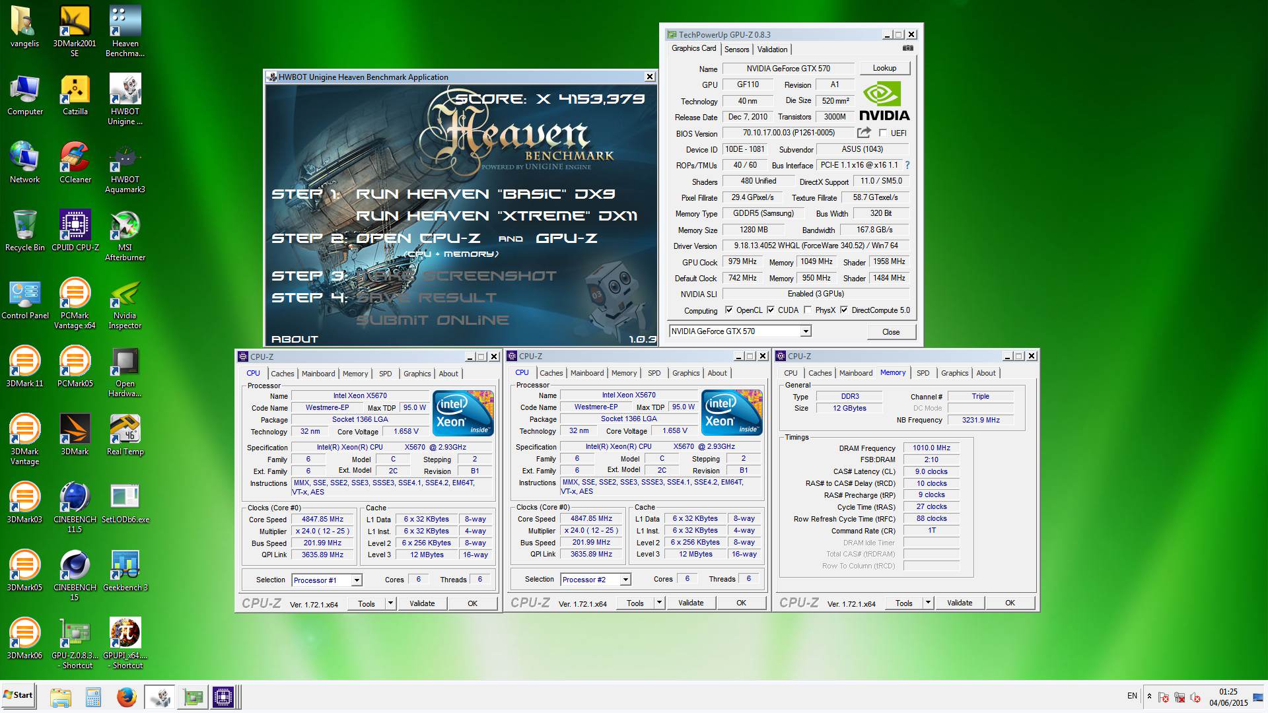Click the CPU-Z taskbar icon

[223, 696]
